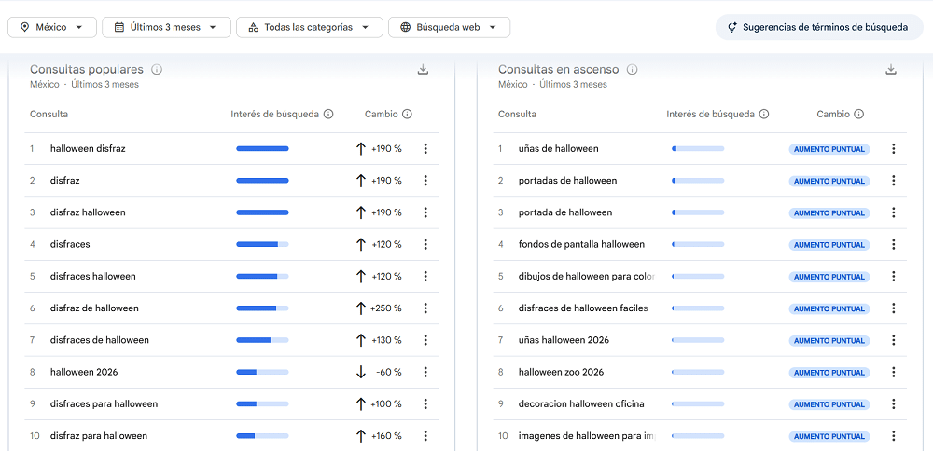Open options menu for disfraces para halloween row
This screenshot has height=451, width=933.
(425, 404)
